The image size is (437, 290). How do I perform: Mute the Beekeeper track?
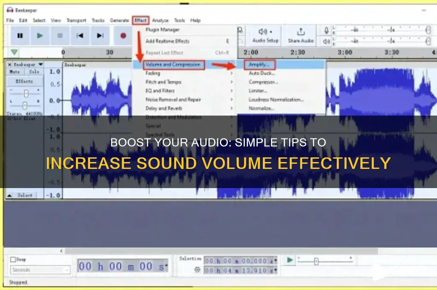point(15,72)
